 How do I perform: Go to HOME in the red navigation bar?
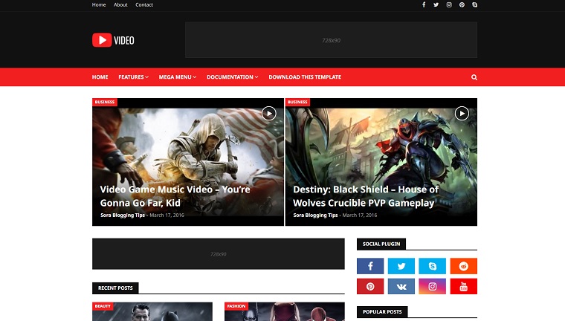[x=100, y=77]
